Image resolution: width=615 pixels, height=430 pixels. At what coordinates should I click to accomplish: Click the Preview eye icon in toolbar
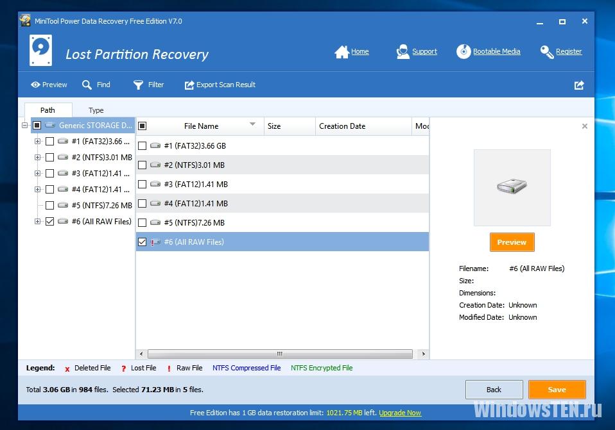click(x=35, y=85)
